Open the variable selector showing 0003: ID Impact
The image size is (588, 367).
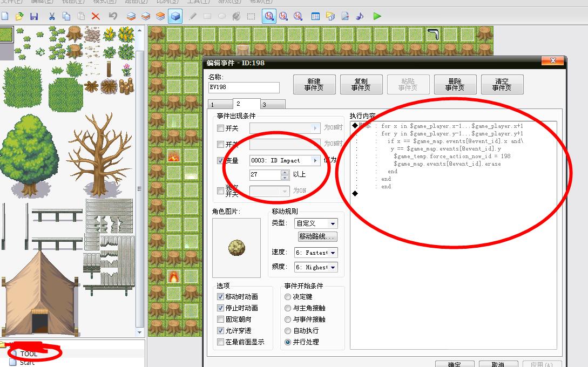point(285,160)
